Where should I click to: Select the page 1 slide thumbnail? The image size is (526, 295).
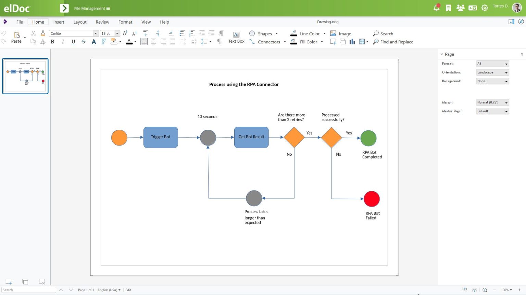tap(25, 76)
